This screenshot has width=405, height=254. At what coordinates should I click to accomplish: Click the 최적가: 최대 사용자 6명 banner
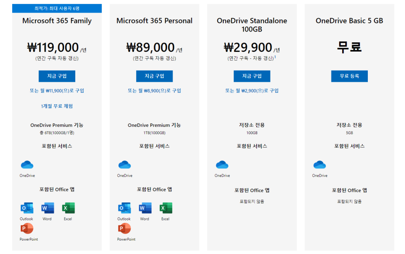point(57,8)
